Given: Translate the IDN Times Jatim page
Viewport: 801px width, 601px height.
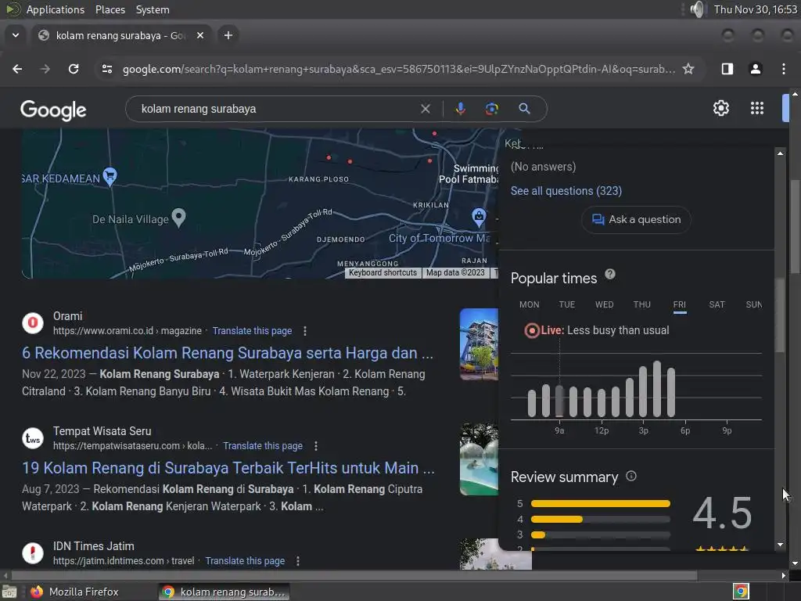Looking at the screenshot, I should click(245, 561).
